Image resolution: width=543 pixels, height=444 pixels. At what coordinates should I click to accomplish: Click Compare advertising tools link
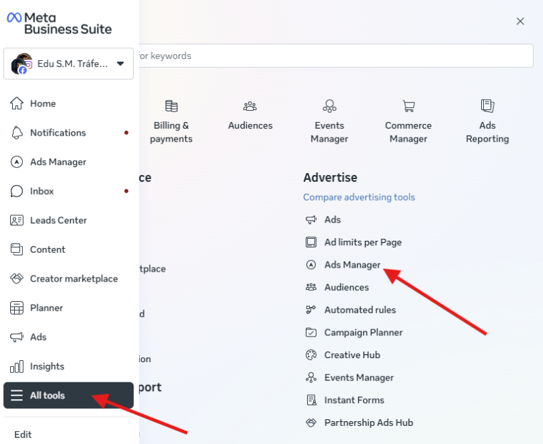[x=359, y=197]
